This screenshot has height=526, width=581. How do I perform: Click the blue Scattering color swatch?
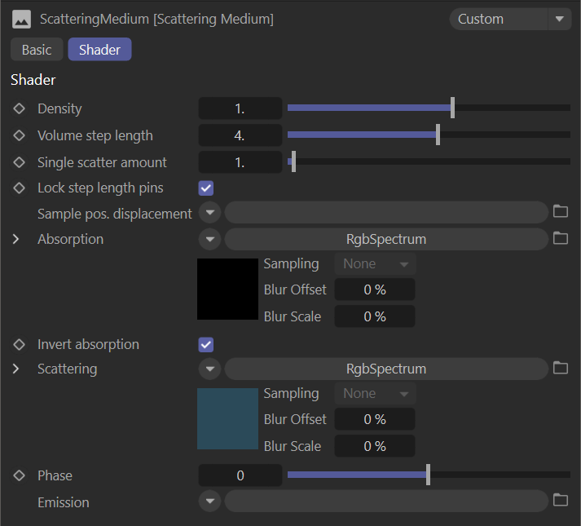tap(227, 418)
